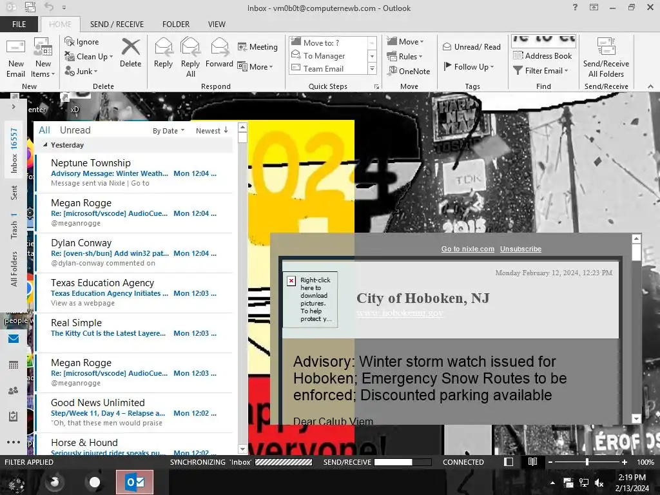This screenshot has width=660, height=495.
Task: Switch to Calendar view
Action: pos(14,365)
